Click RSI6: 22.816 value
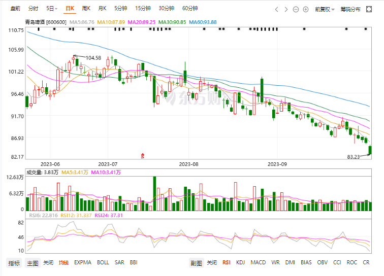This screenshot has height=276, width=384. (x=43, y=216)
